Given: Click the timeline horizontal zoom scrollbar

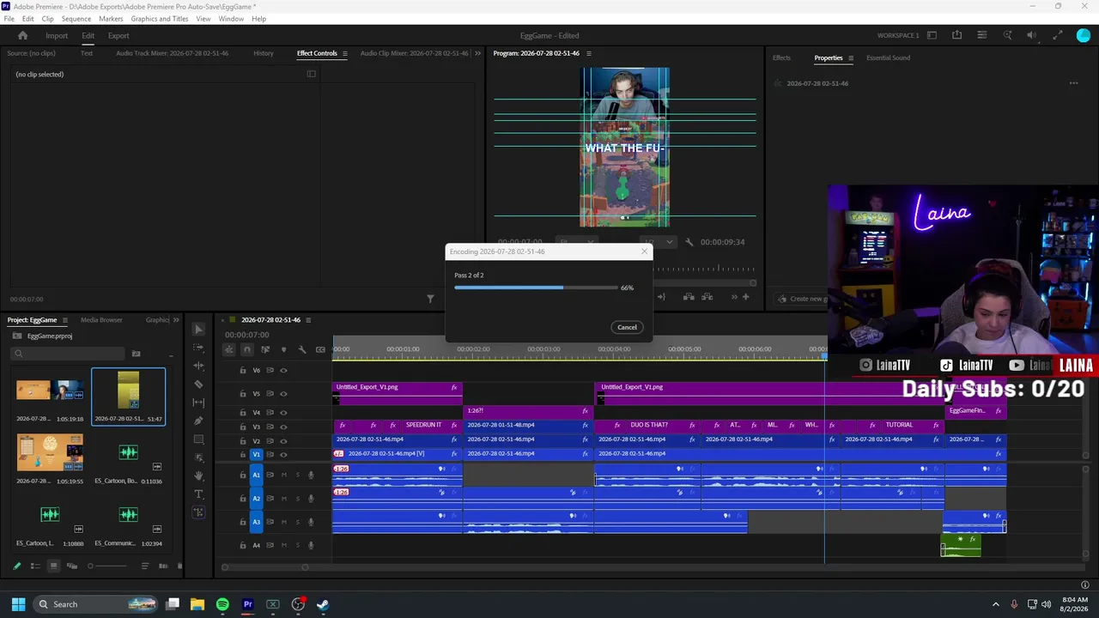Looking at the screenshot, I should click(x=264, y=567).
